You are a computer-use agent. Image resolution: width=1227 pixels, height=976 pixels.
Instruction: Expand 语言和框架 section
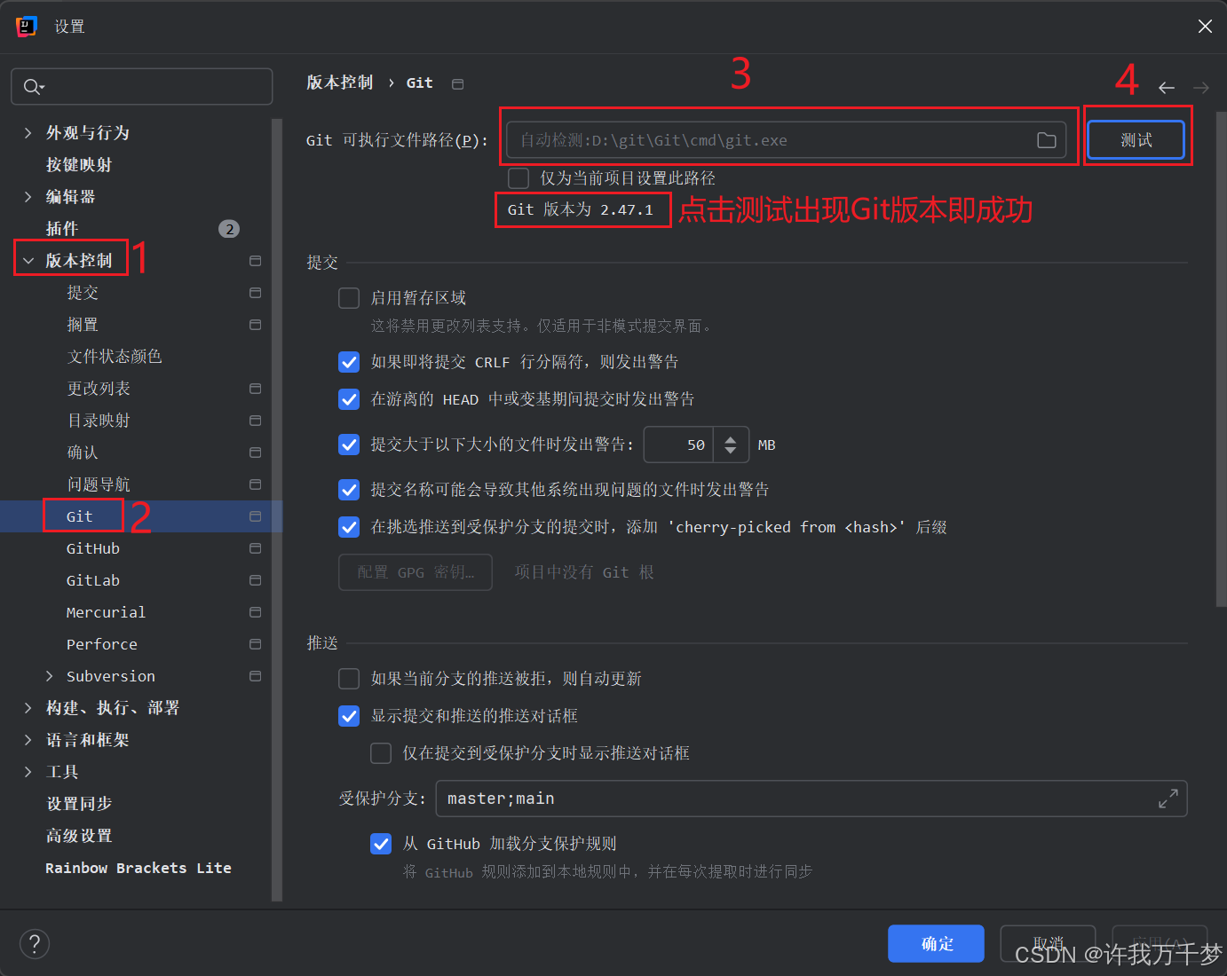point(28,740)
